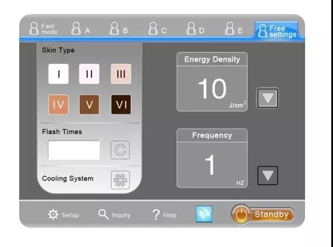Viewport: 333px width, 247px height.
Task: Decrease Frequency with the down arrow
Action: point(268,176)
